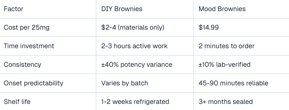Select the $2-4 (materials only) cell

pyautogui.click(x=133, y=27)
